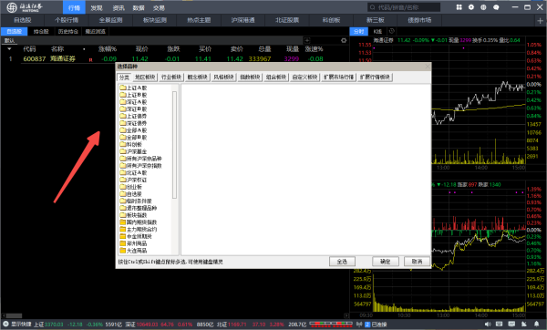Switch to the K线 chart tab
The width and height of the screenshot is (547, 330).
(x=377, y=31)
